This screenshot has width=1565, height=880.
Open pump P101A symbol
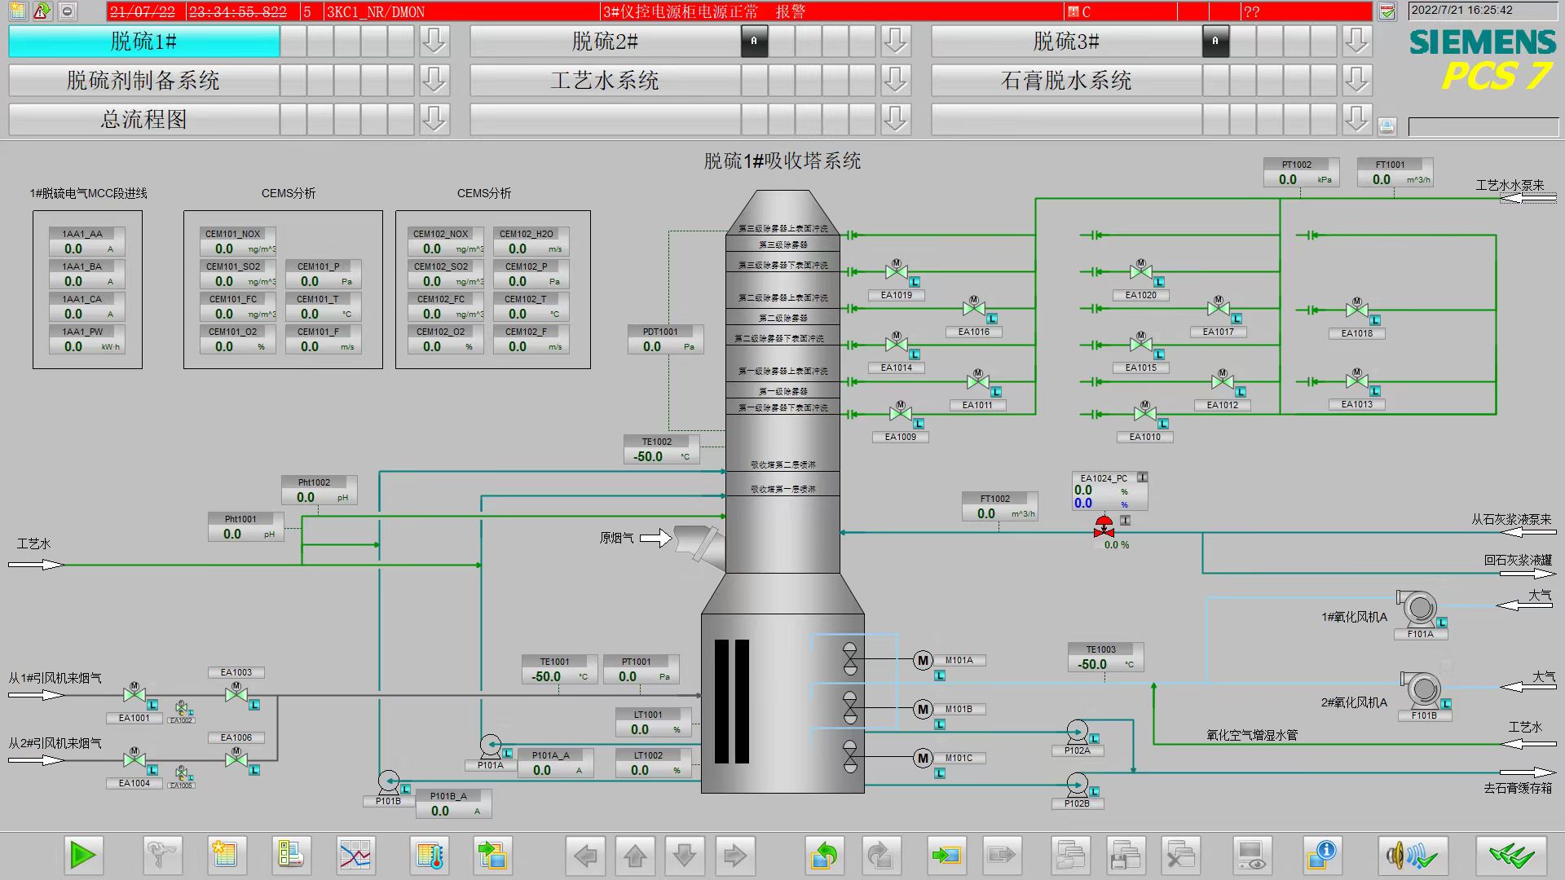click(x=490, y=746)
